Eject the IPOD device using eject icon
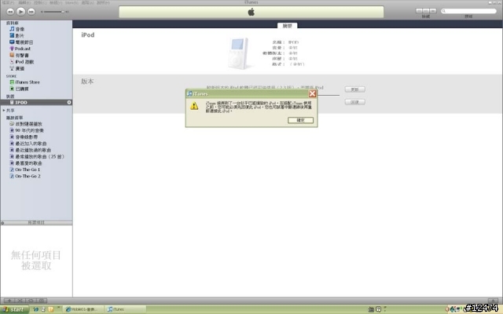 coord(69,102)
